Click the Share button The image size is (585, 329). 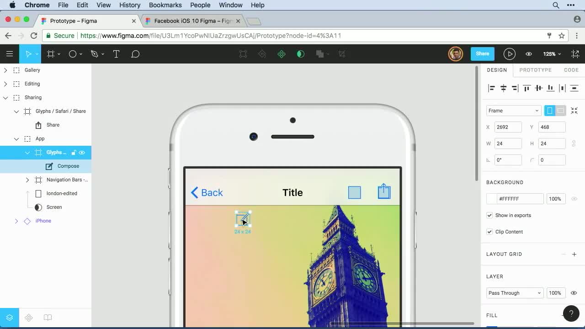(482, 53)
